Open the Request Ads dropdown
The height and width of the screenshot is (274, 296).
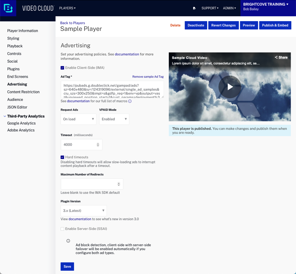point(78,119)
